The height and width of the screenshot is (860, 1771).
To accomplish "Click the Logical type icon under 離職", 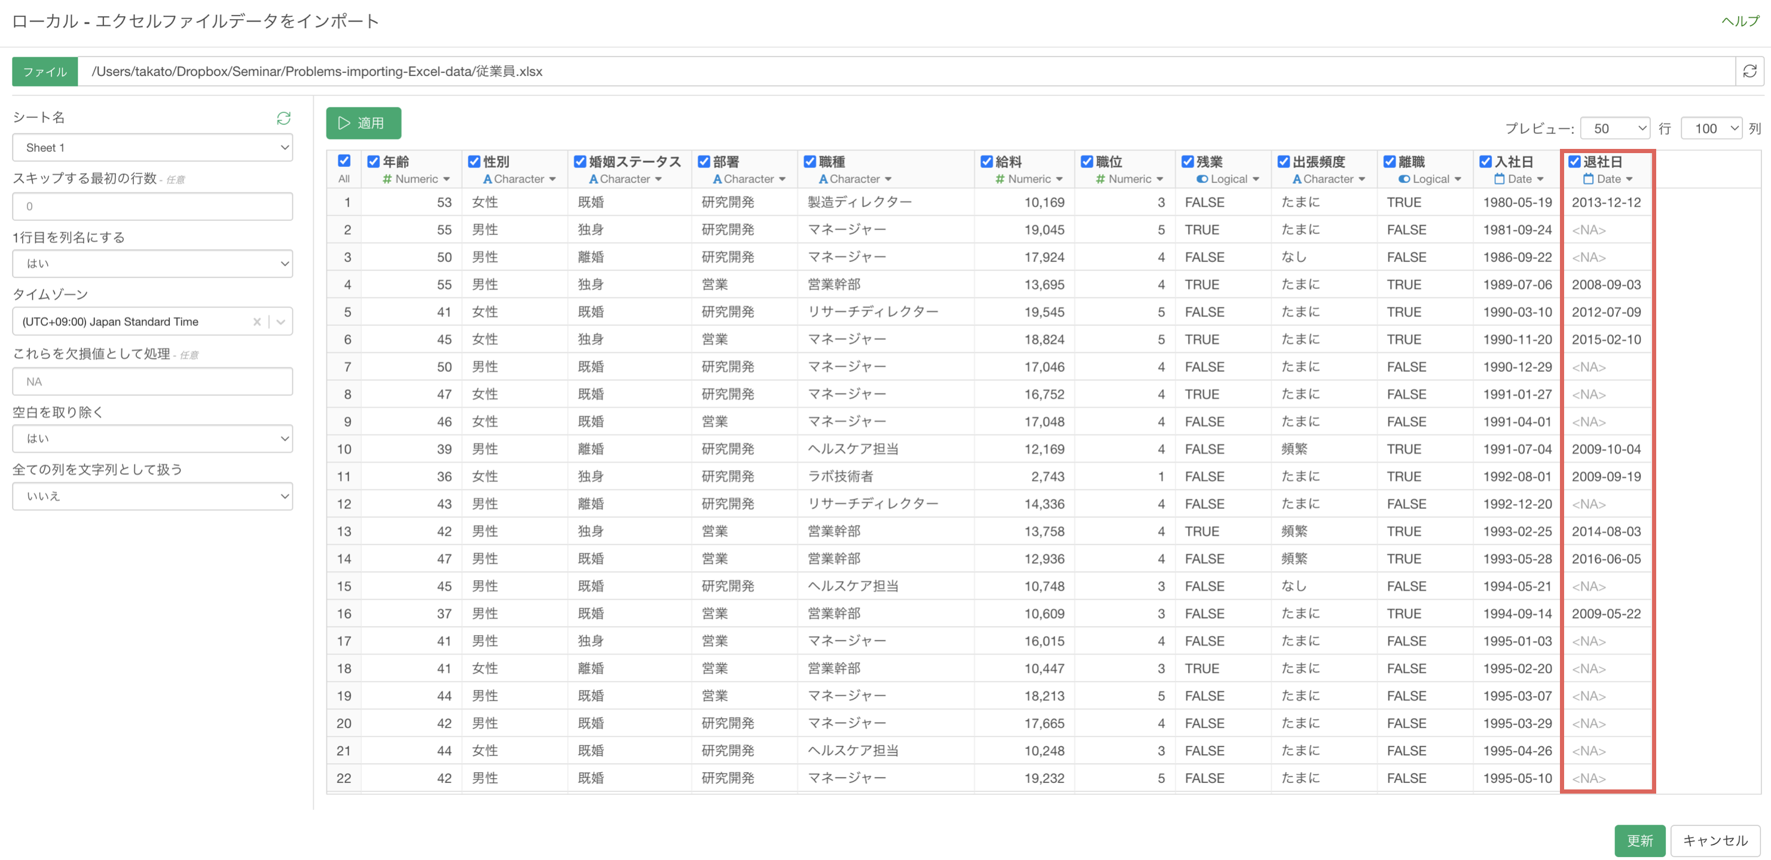I will [x=1404, y=179].
